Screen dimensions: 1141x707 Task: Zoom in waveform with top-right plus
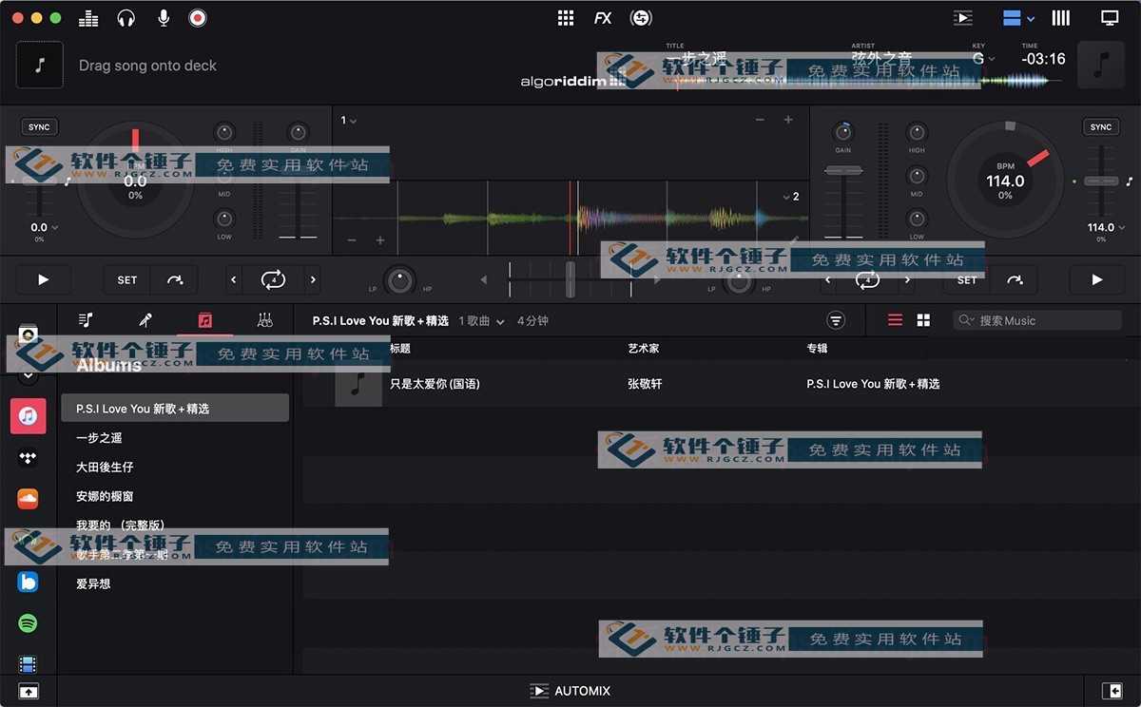(x=787, y=120)
